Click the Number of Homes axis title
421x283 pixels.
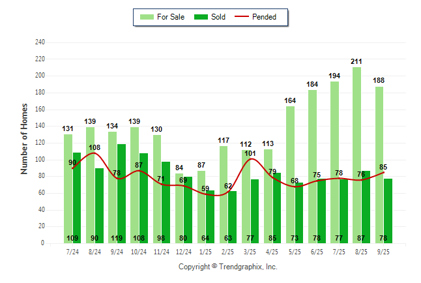tap(24, 138)
